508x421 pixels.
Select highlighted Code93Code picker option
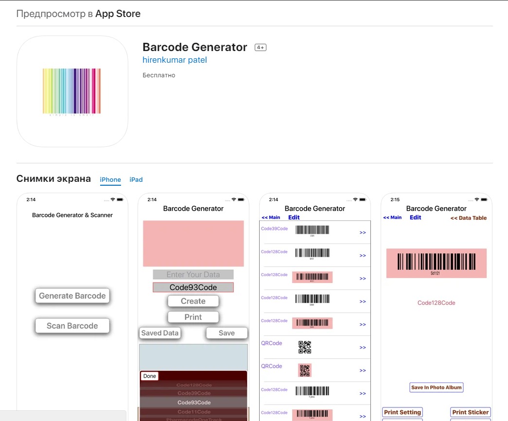point(194,403)
